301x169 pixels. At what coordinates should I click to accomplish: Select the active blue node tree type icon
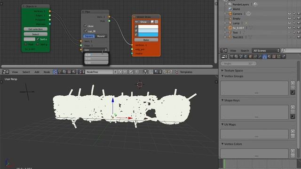[55, 72]
